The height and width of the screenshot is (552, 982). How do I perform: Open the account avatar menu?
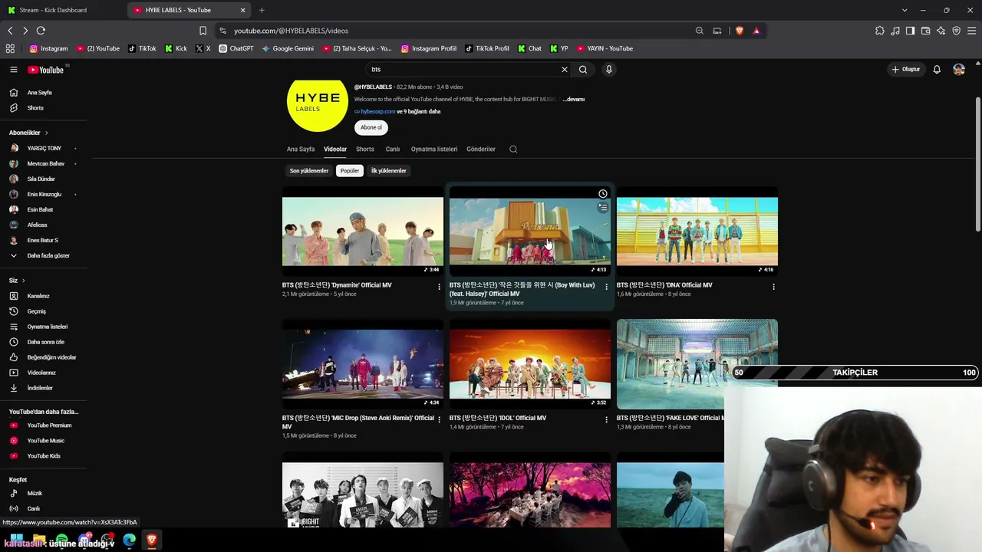pyautogui.click(x=959, y=70)
